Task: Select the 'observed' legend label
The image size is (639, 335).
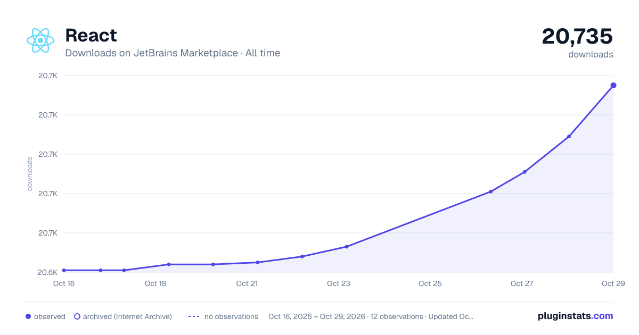Action: point(50,316)
